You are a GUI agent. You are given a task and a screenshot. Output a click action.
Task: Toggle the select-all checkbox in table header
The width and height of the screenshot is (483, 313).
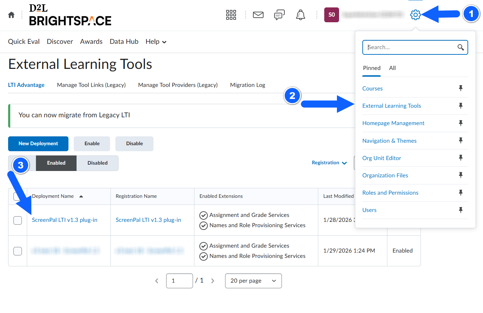[17, 196]
